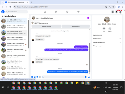Click the message input field
Viewport: 125px width, 94px height.
64,77
